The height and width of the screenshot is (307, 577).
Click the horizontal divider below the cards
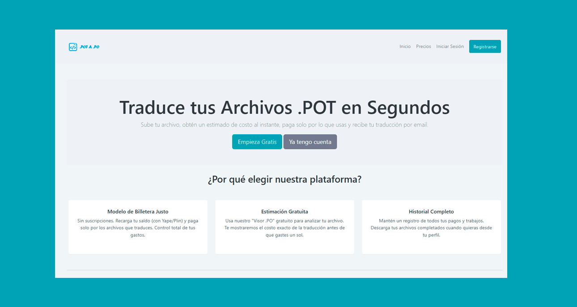(284, 270)
